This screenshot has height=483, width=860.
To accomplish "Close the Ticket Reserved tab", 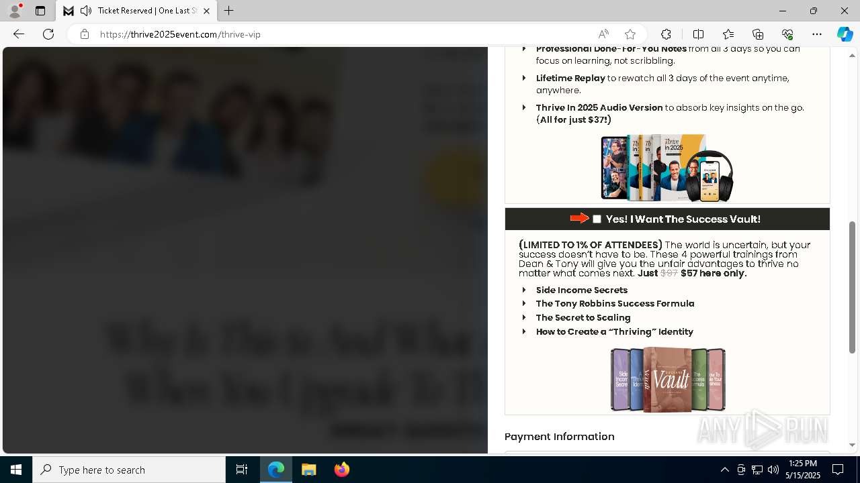I will pos(206,11).
